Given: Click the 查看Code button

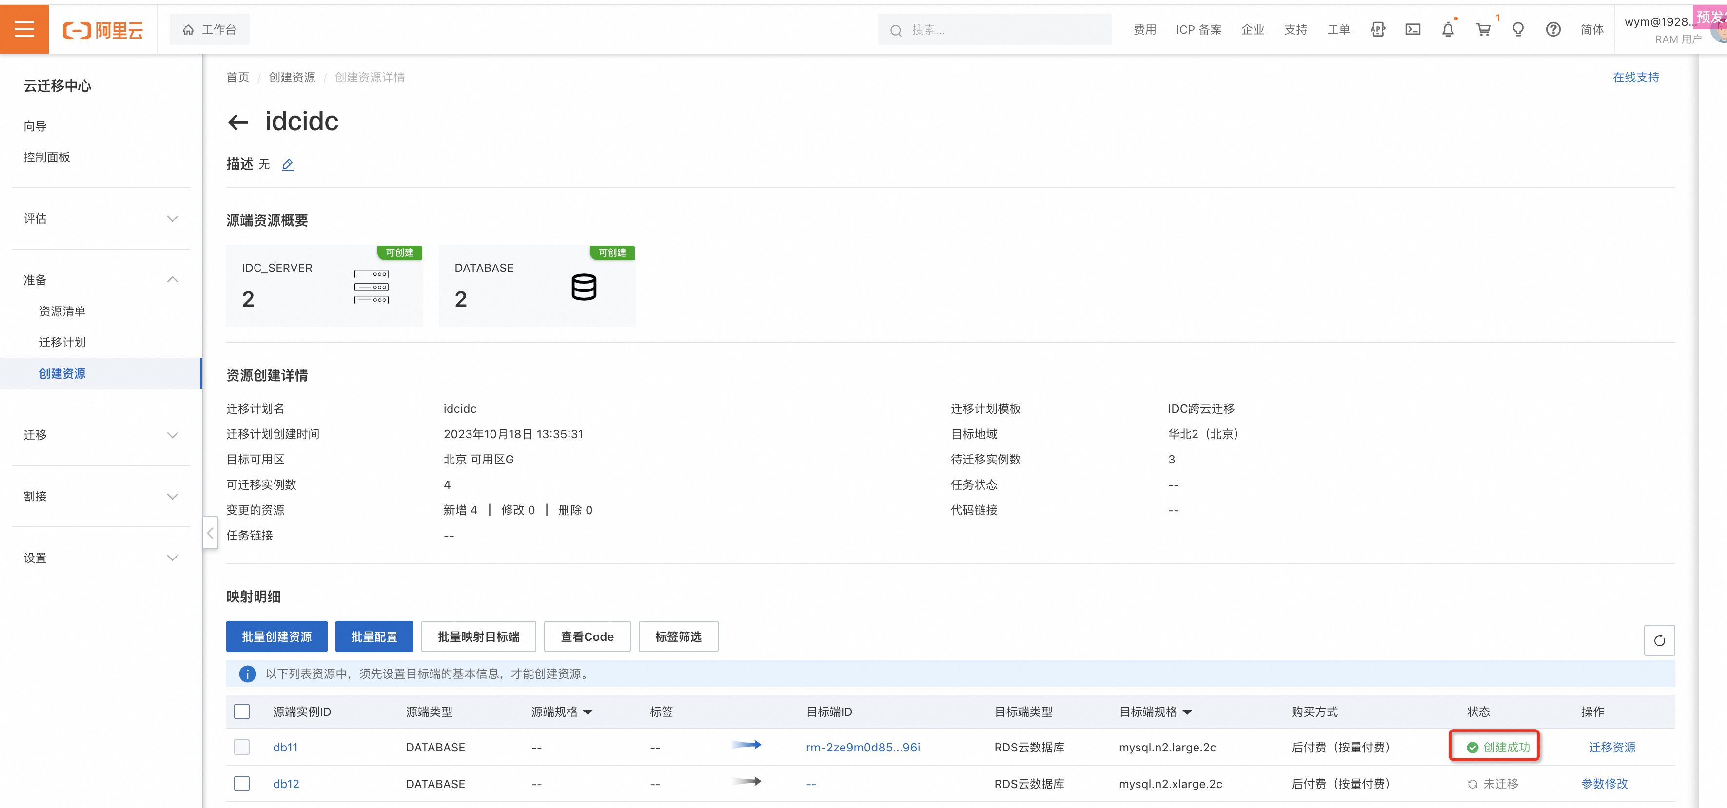Looking at the screenshot, I should tap(587, 636).
